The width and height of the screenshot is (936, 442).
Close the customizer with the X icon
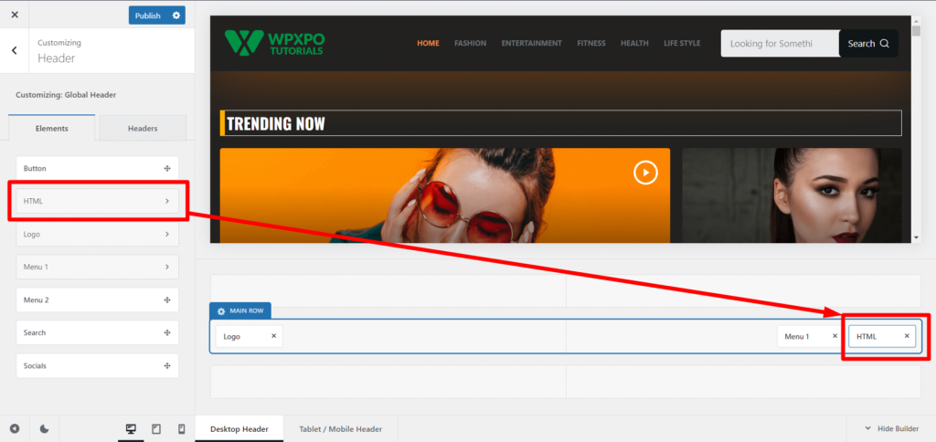pos(15,15)
